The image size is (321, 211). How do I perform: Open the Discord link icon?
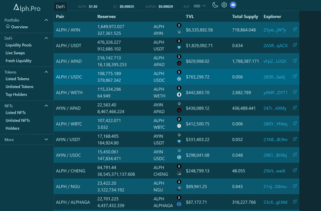[x=233, y=5]
